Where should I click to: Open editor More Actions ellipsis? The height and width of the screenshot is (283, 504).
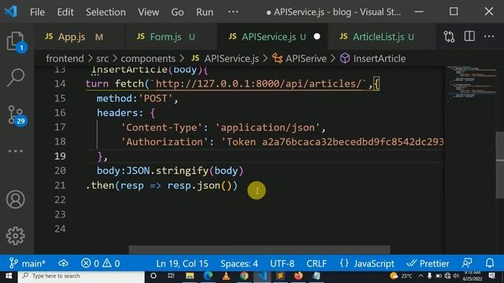[x=489, y=36]
